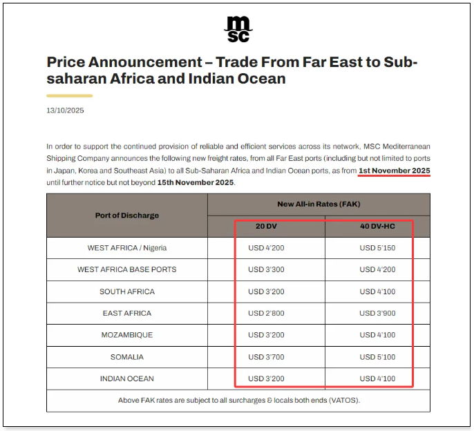Click the MOZAMBIQUE row label
Viewport: 474px width, 431px height.
[x=127, y=335]
